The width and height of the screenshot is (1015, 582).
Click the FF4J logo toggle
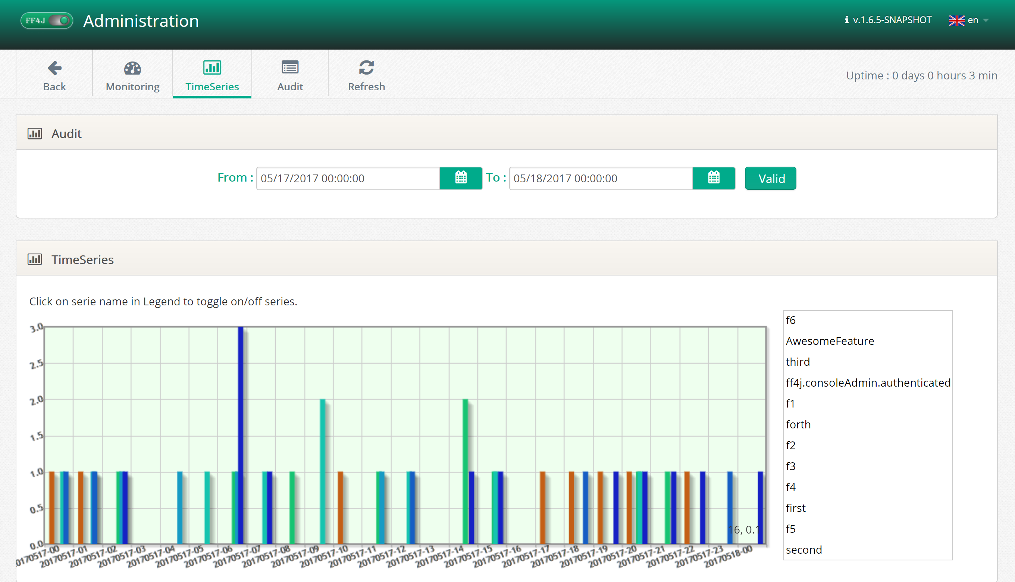click(47, 21)
